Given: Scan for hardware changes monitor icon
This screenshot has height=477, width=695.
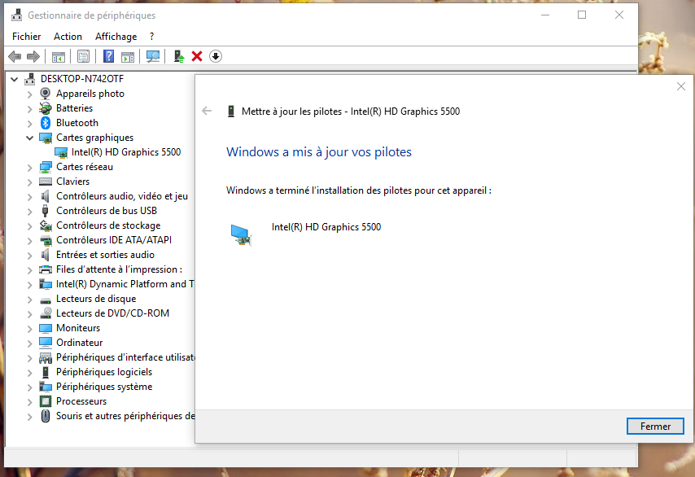Looking at the screenshot, I should [x=153, y=56].
